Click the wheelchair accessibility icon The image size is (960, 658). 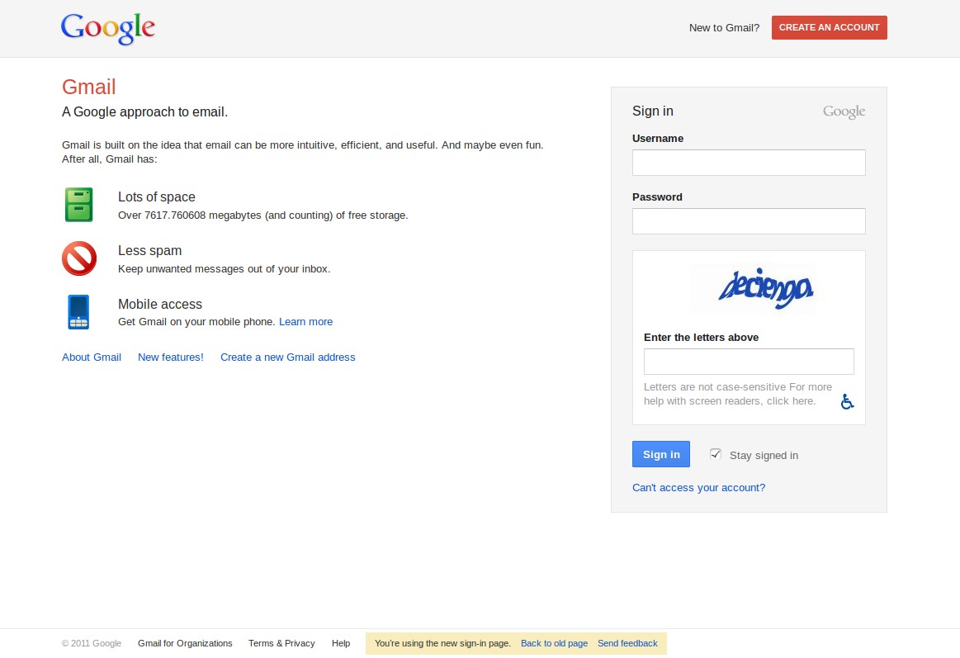847,401
